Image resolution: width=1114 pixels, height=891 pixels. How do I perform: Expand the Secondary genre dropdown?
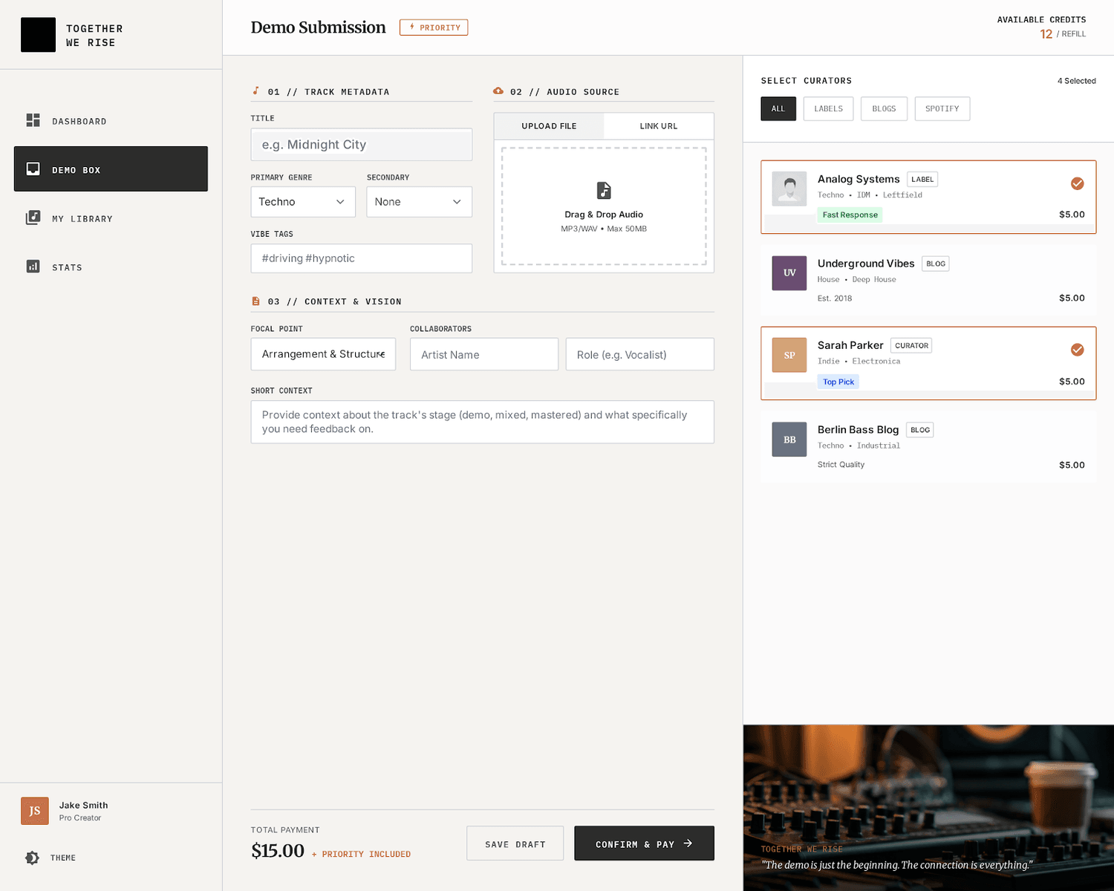[419, 202]
